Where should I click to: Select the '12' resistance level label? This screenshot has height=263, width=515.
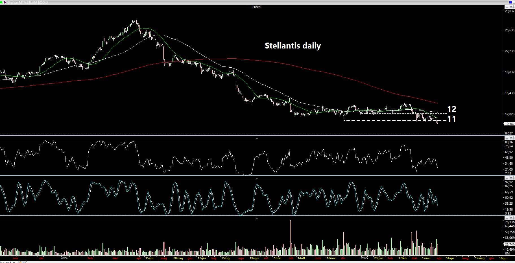click(x=452, y=109)
